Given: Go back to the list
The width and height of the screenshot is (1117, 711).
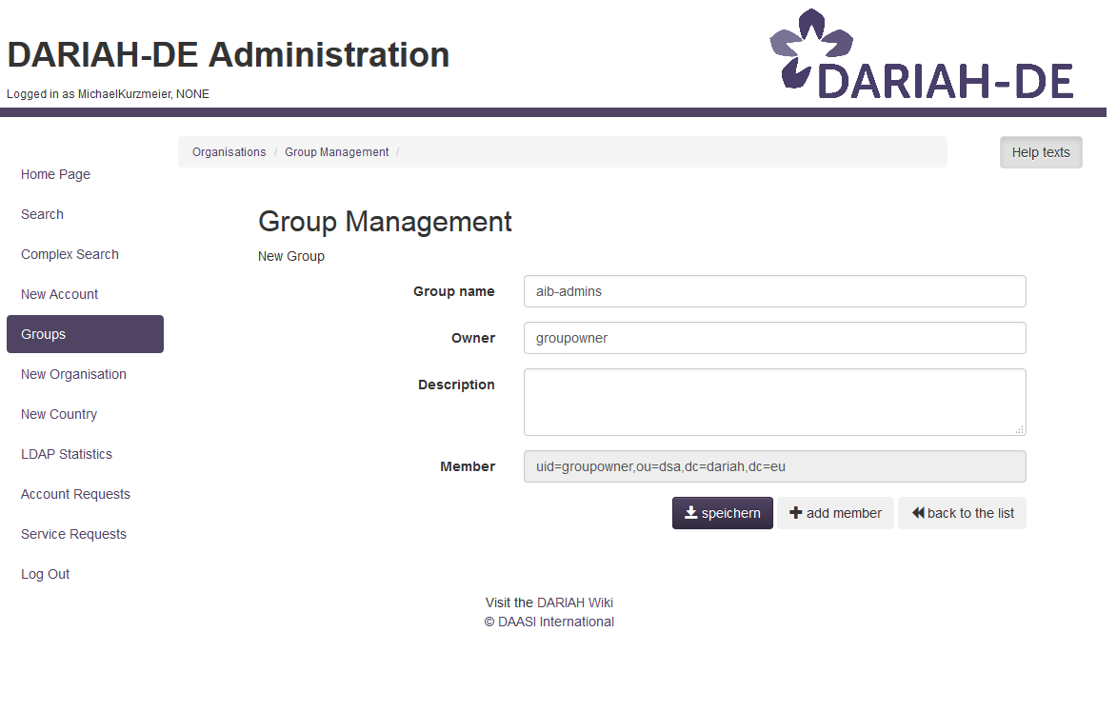Looking at the screenshot, I should (962, 513).
